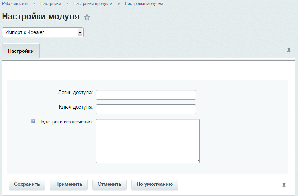Click the Применить button
This screenshot has height=196, width=298.
point(68,184)
